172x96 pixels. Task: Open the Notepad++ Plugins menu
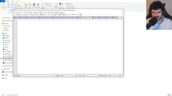click(57, 13)
